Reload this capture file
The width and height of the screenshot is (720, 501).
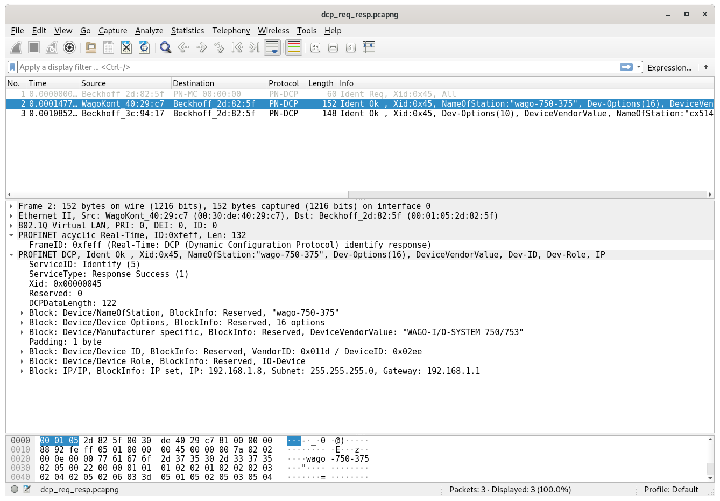click(144, 47)
